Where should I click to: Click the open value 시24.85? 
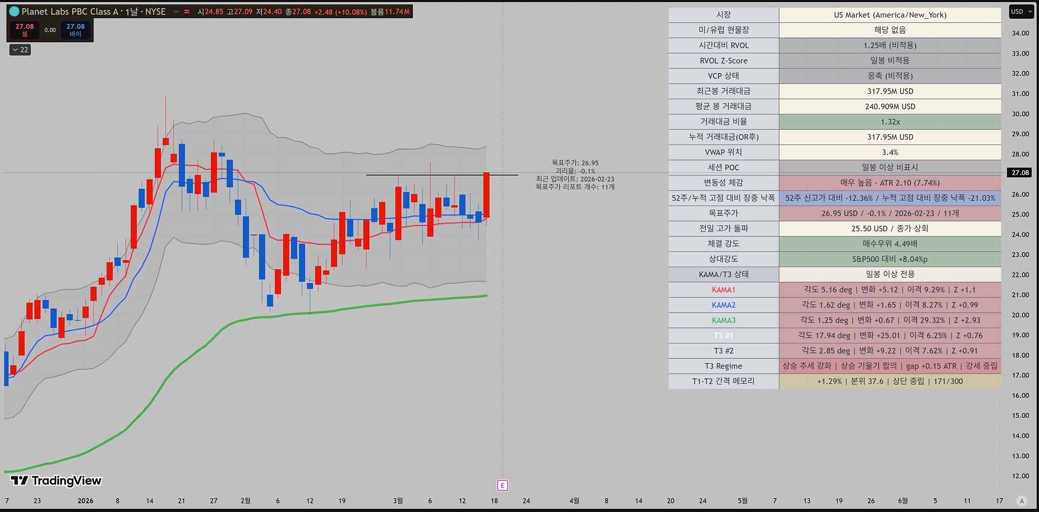tap(211, 11)
